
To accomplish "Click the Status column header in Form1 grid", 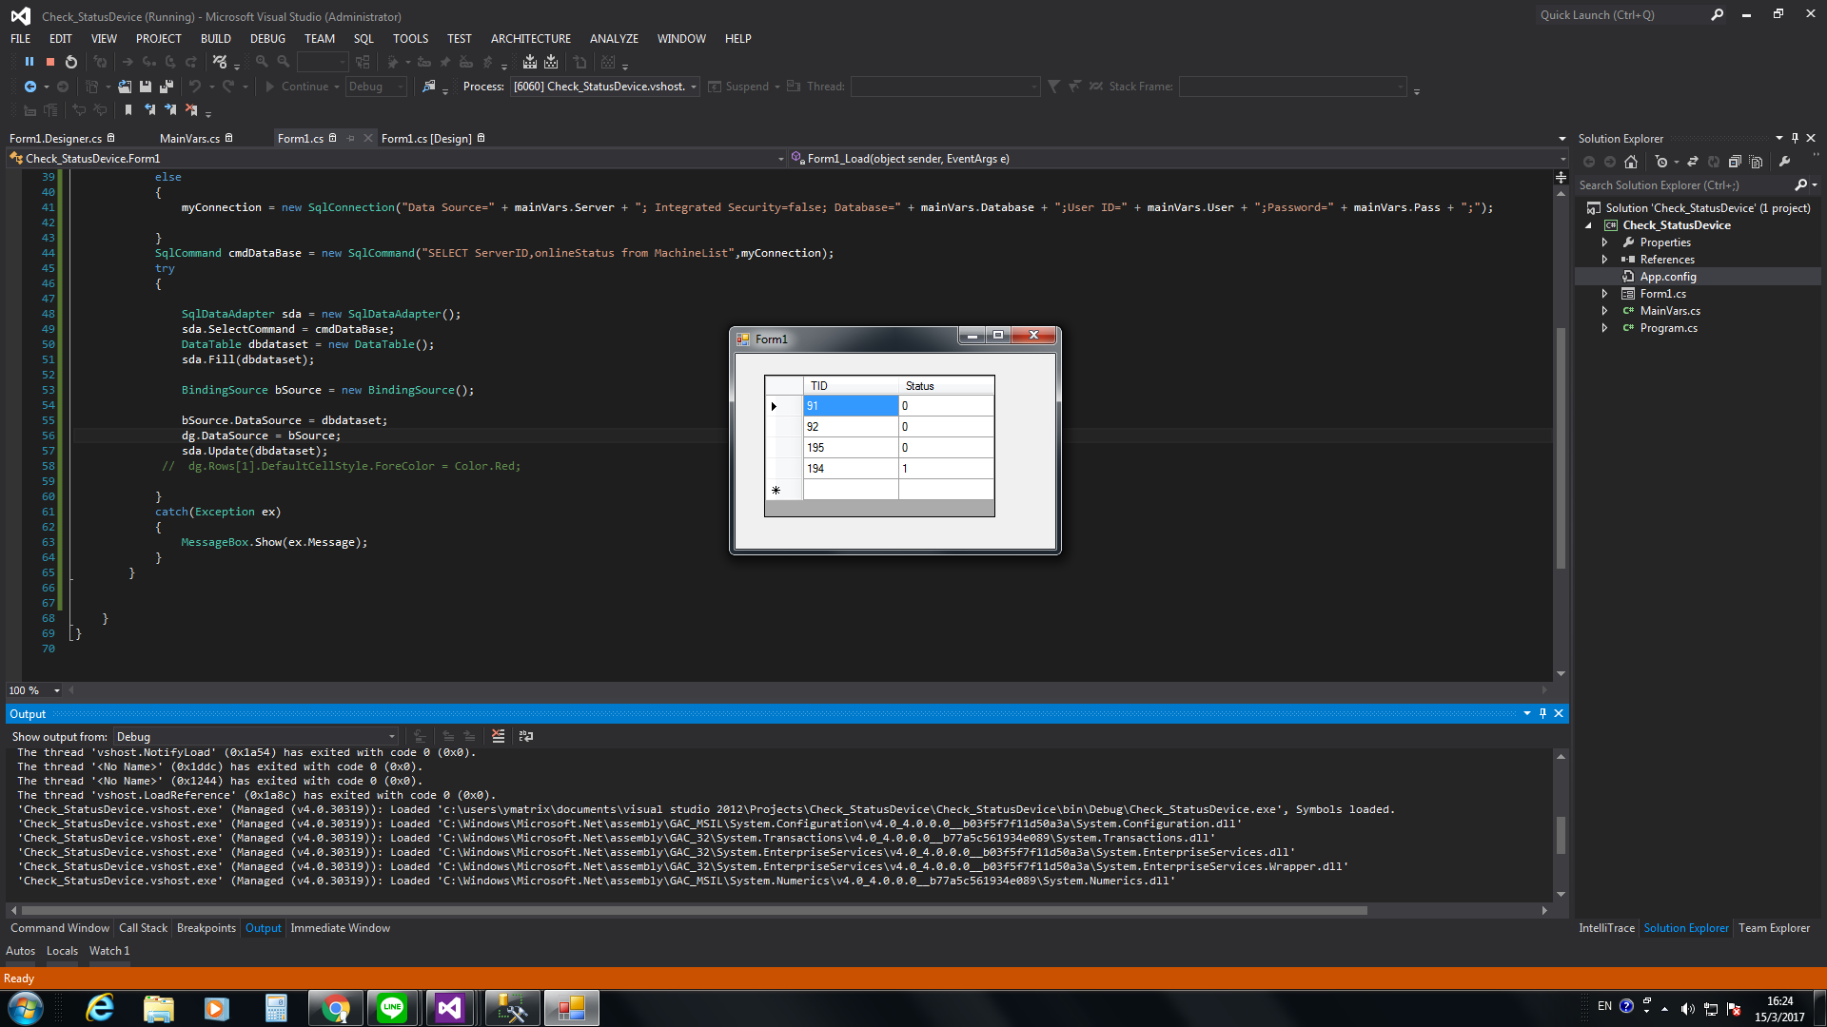I will (946, 386).
